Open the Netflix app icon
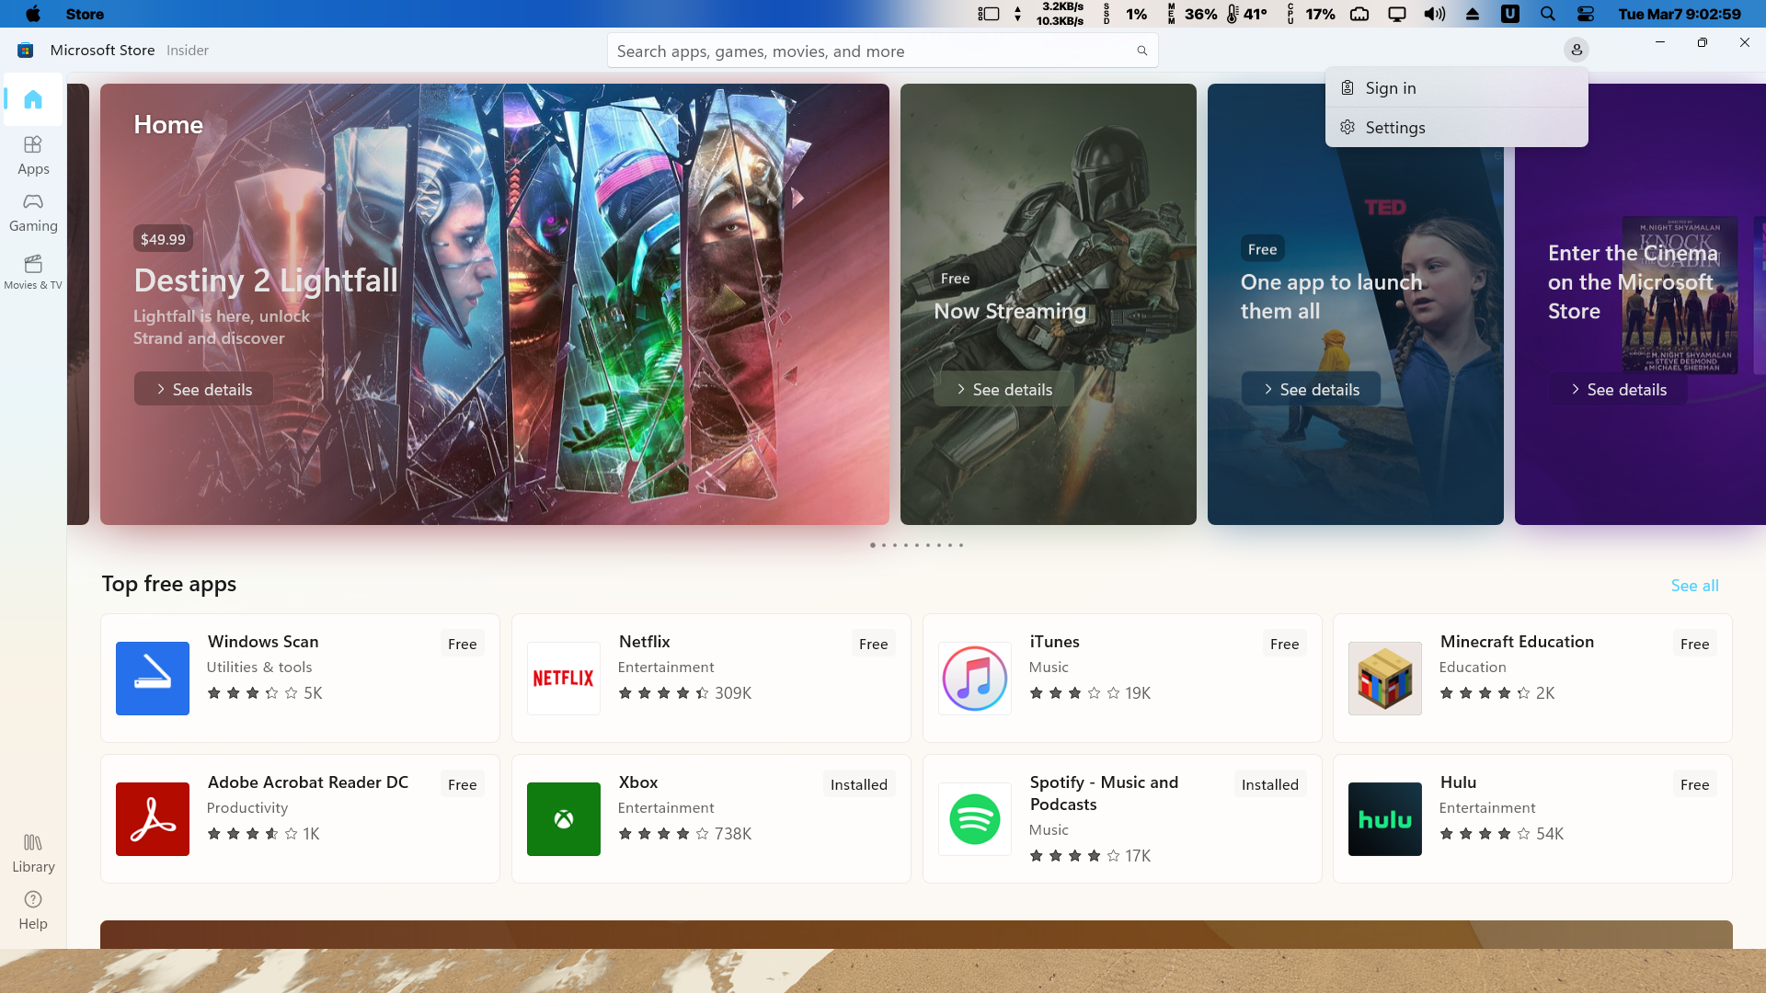The height and width of the screenshot is (993, 1766). [x=563, y=679]
